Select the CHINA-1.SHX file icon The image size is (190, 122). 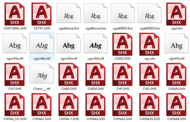click(x=69, y=104)
